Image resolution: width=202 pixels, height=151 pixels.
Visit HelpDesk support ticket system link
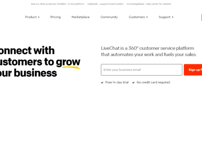click(105, 4)
